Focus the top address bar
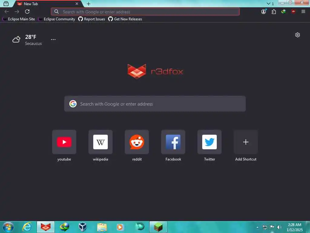 pos(145,12)
